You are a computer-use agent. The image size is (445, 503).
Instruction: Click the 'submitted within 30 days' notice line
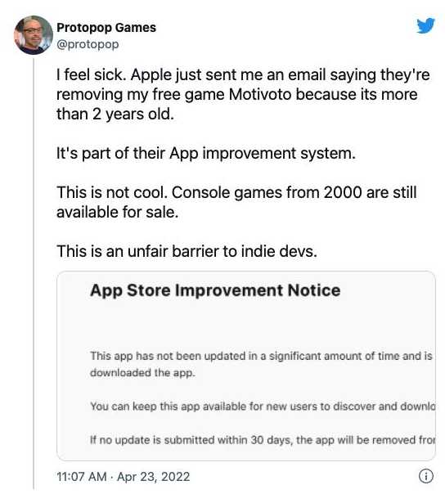(263, 440)
